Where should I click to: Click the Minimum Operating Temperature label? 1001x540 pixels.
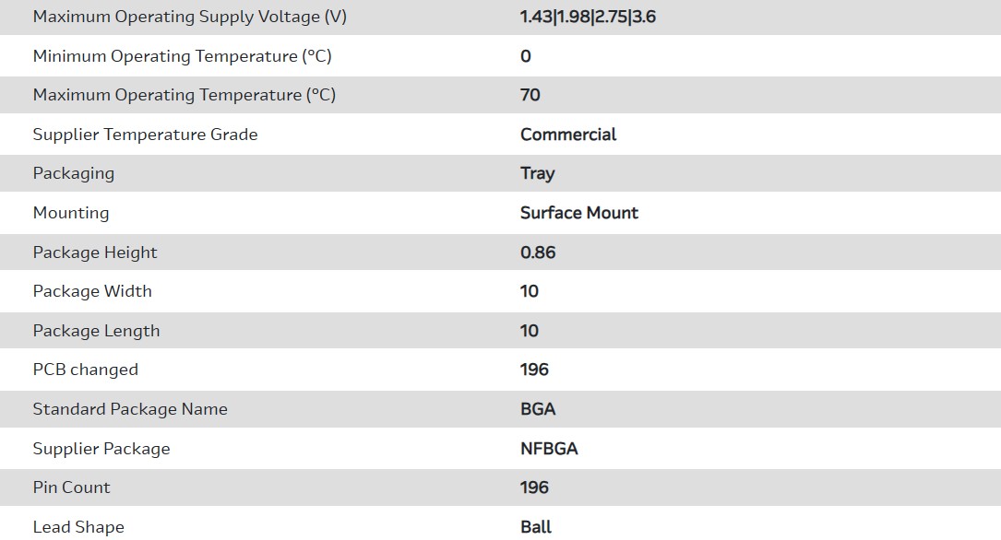click(x=182, y=56)
